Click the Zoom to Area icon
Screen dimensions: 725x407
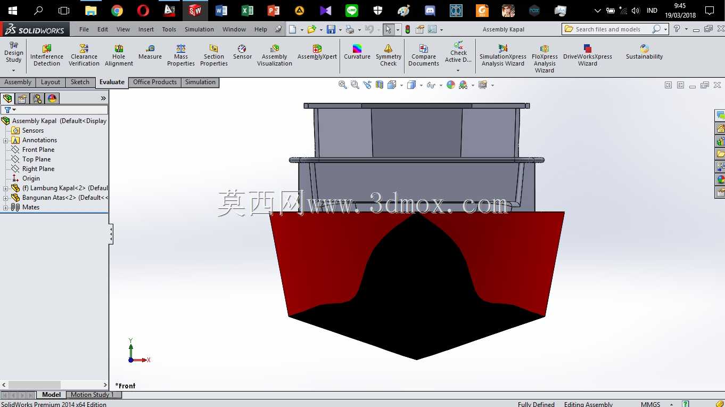pos(355,85)
